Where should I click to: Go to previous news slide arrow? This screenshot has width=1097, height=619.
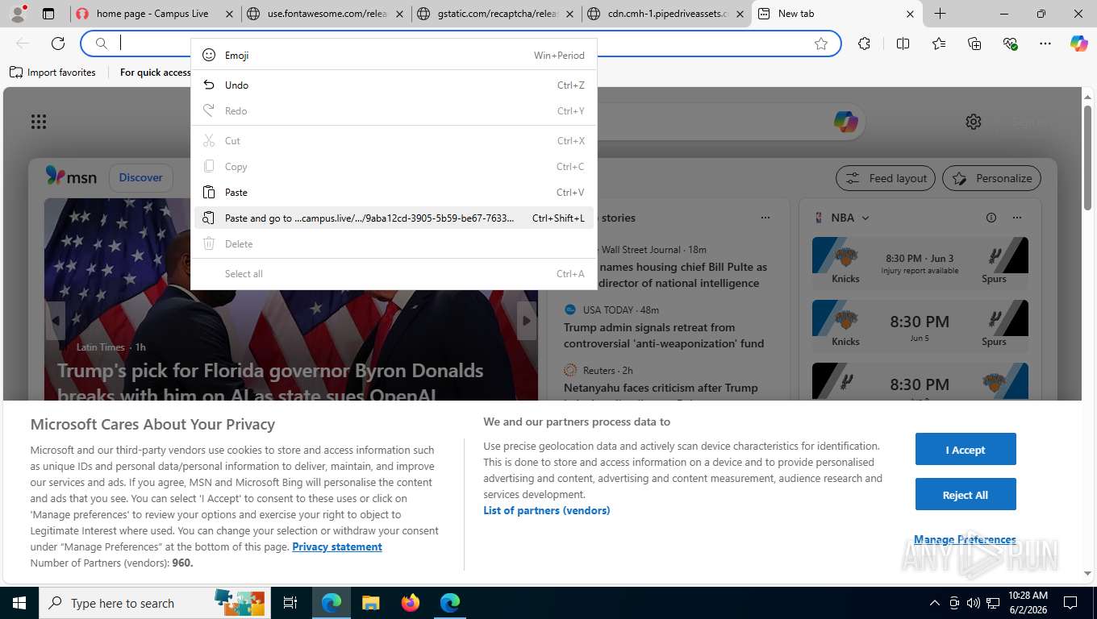click(x=56, y=321)
